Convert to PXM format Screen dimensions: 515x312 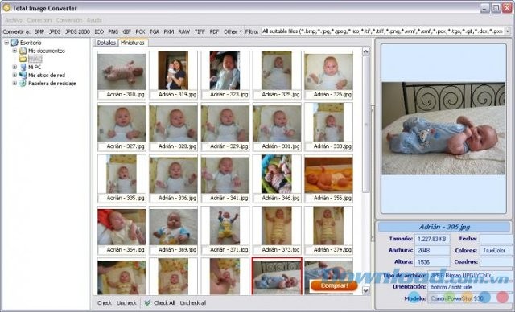(168, 32)
